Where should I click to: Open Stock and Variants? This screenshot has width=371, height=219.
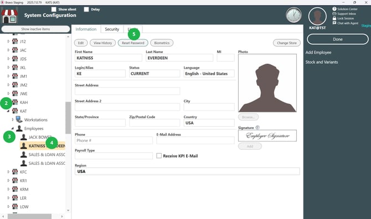click(322, 62)
